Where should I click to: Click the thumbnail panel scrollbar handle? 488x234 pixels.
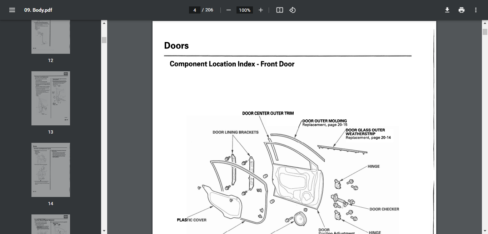pyautogui.click(x=104, y=40)
